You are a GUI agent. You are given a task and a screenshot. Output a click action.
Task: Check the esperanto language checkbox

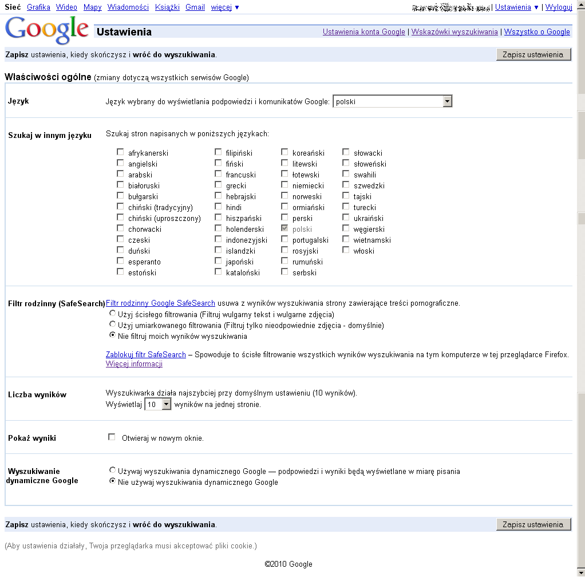120,260
